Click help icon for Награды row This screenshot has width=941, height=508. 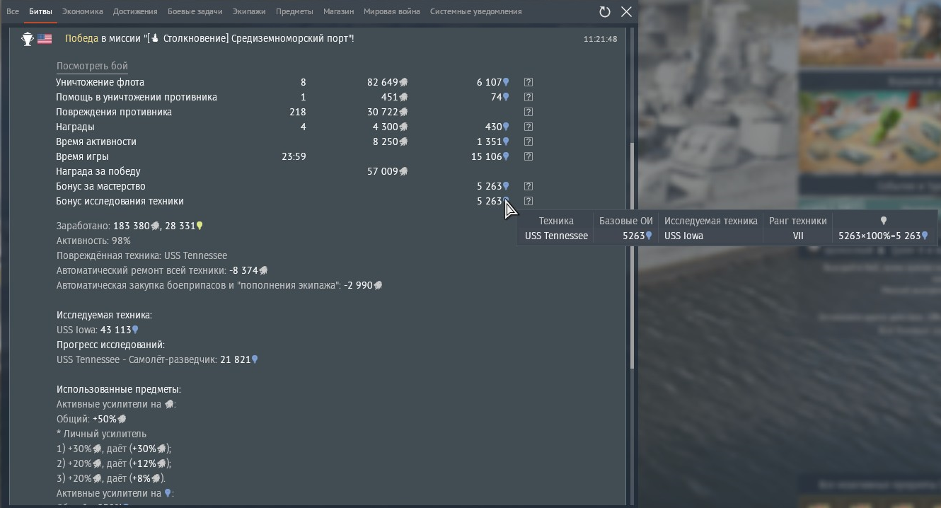click(x=528, y=127)
